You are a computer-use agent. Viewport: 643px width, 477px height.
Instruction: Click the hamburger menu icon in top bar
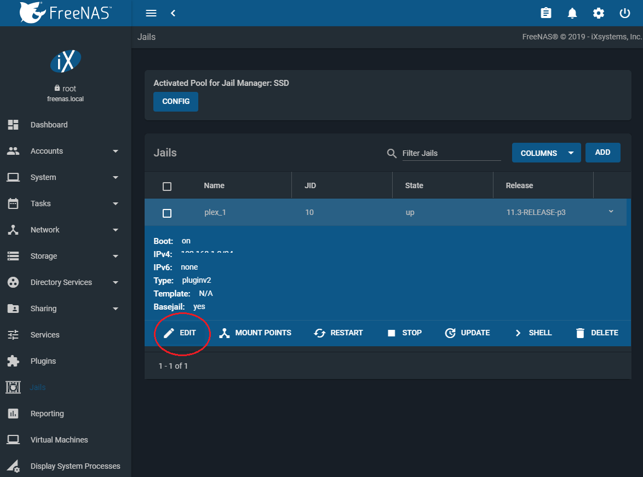[152, 13]
